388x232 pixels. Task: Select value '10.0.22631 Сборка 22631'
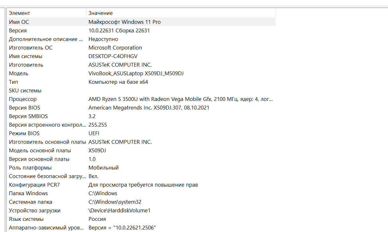119,30
